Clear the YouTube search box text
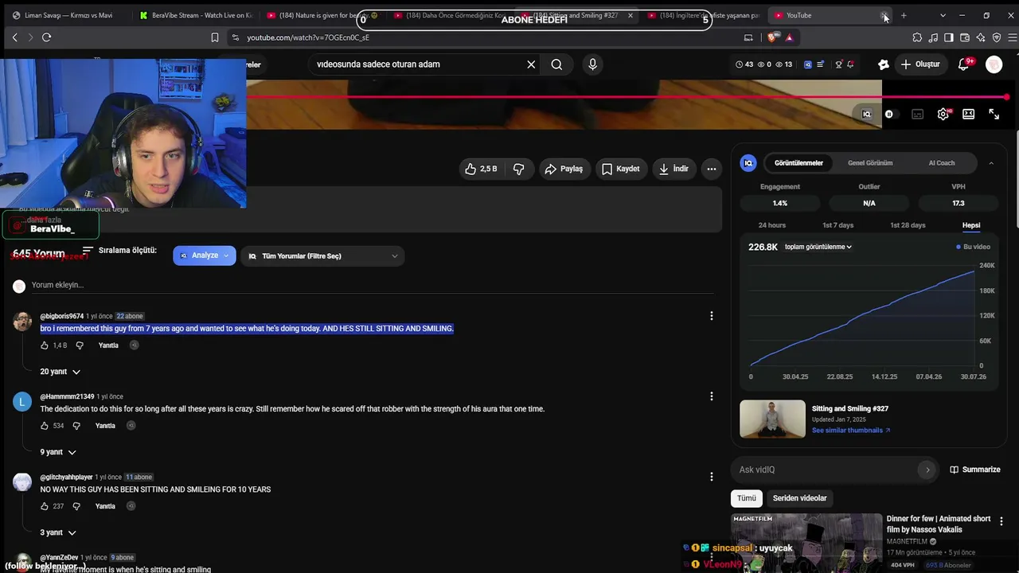The height and width of the screenshot is (573, 1019). (531, 64)
